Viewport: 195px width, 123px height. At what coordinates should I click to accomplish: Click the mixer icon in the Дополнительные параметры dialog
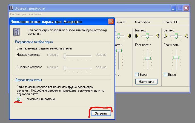point(17,32)
